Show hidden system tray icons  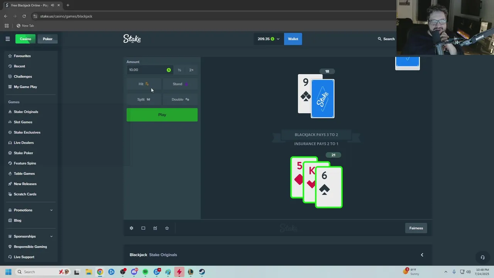(x=446, y=272)
